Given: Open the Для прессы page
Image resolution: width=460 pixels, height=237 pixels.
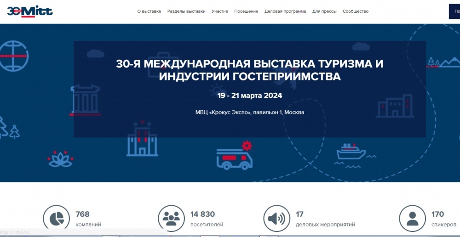Looking at the screenshot, I should pos(324,11).
